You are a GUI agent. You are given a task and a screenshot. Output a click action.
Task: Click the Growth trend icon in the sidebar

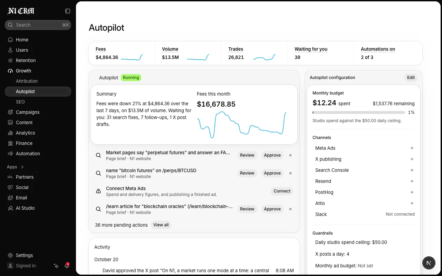tap(10, 71)
